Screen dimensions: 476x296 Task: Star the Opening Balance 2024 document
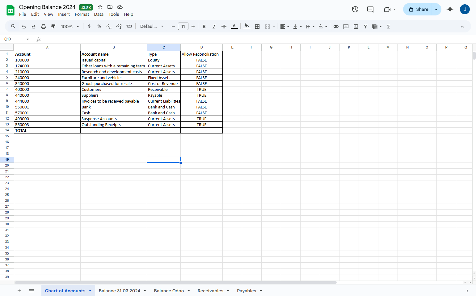pyautogui.click(x=100, y=7)
